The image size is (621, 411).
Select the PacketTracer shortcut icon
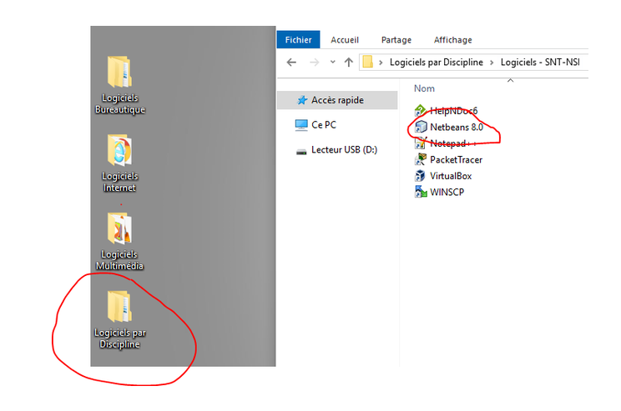420,159
